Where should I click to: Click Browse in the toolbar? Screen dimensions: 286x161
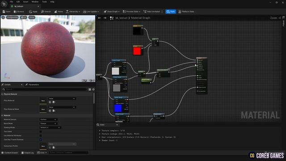tap(19, 12)
